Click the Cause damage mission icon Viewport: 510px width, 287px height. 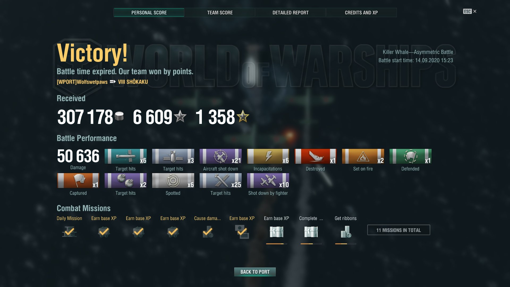tap(207, 232)
